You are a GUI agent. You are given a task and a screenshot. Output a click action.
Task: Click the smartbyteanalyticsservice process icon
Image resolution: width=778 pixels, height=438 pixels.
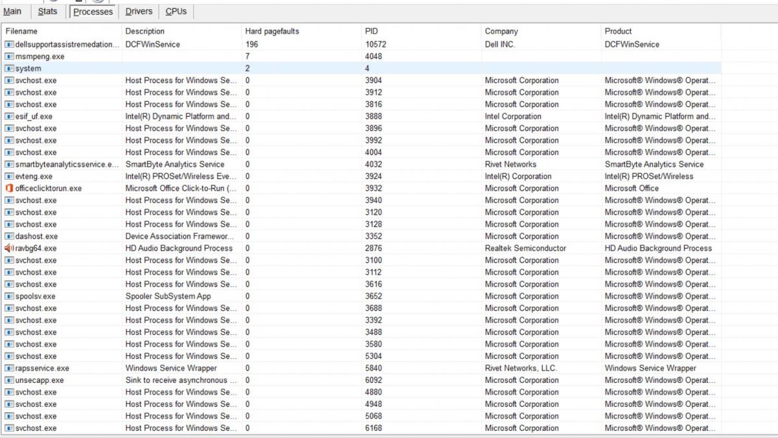coord(10,165)
